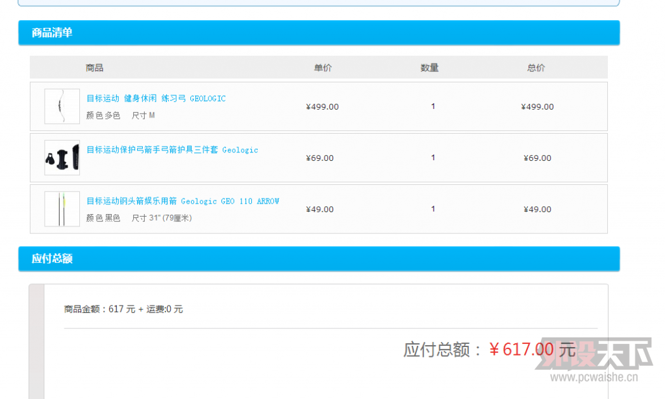Click quantity 1 in the bow row
Screen dimensions: 665x399
433,106
